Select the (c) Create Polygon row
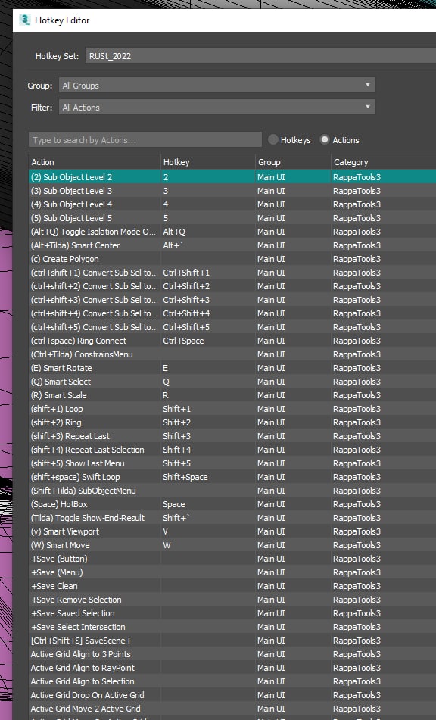The height and width of the screenshot is (720, 436). 232,259
